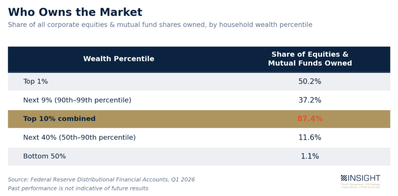The image size is (398, 196).
Task: Click the INSIGHT wordmark text
Action: [x=364, y=178]
